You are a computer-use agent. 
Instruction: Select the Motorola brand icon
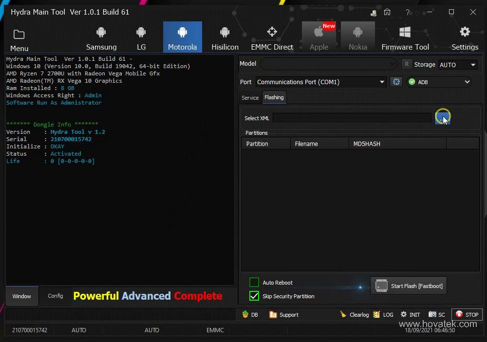182,36
